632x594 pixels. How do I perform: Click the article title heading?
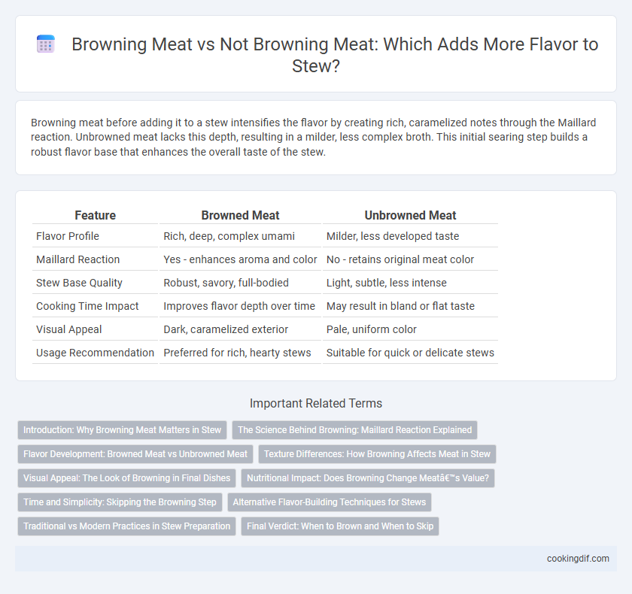coord(335,55)
